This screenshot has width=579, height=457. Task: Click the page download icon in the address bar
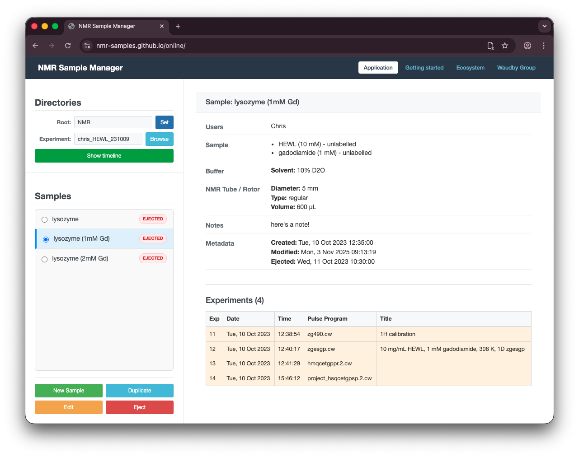(x=490, y=46)
